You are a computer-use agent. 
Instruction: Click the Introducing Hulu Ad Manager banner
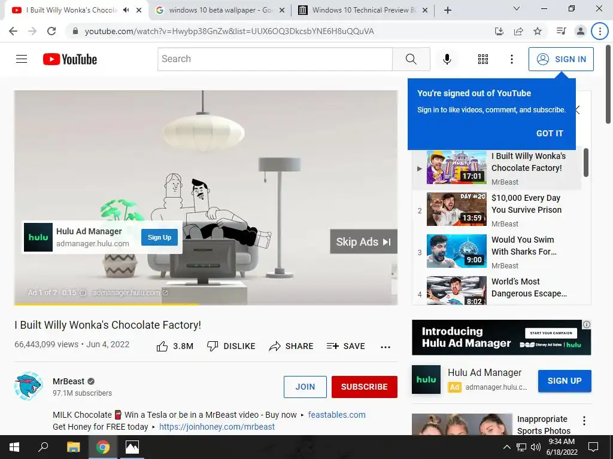point(501,338)
